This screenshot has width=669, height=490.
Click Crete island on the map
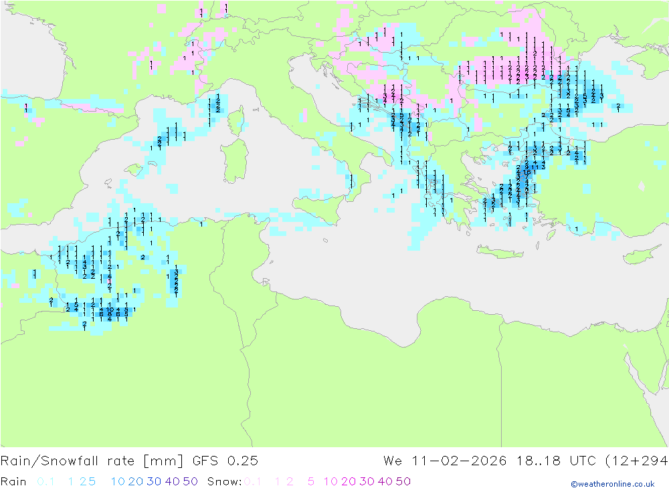499,252
